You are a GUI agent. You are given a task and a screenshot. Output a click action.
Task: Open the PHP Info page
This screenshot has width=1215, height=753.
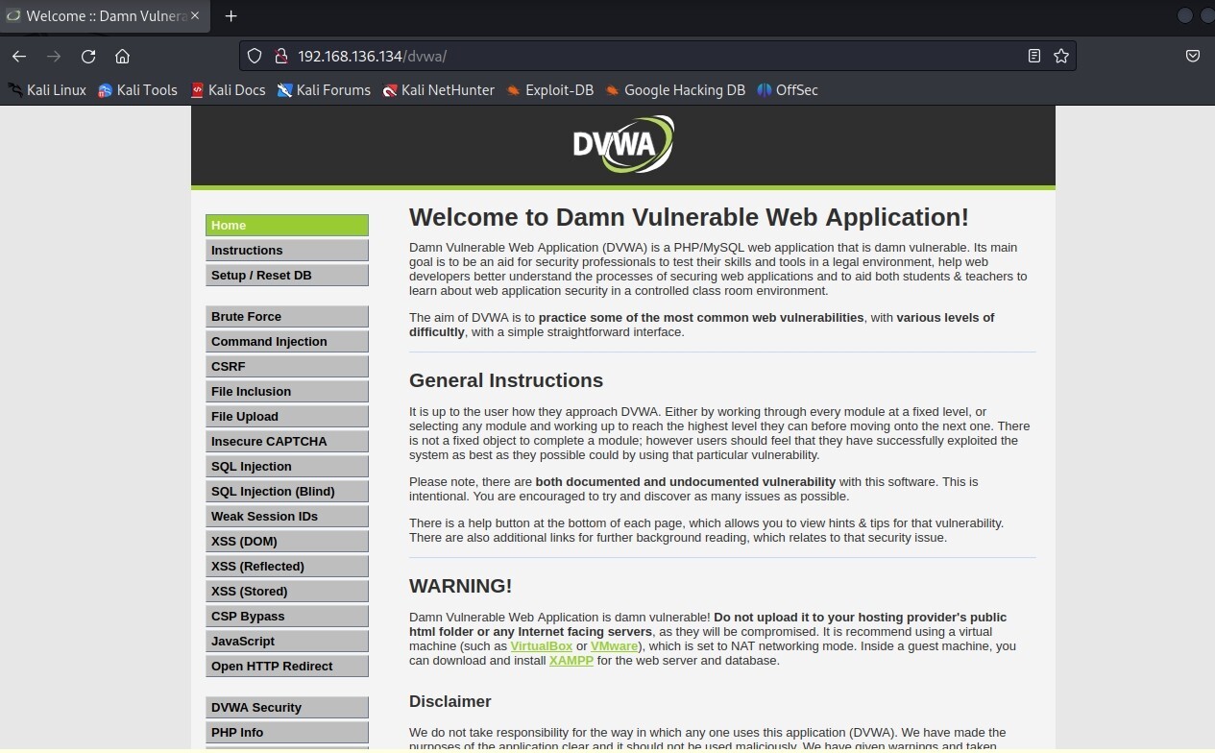point(287,732)
